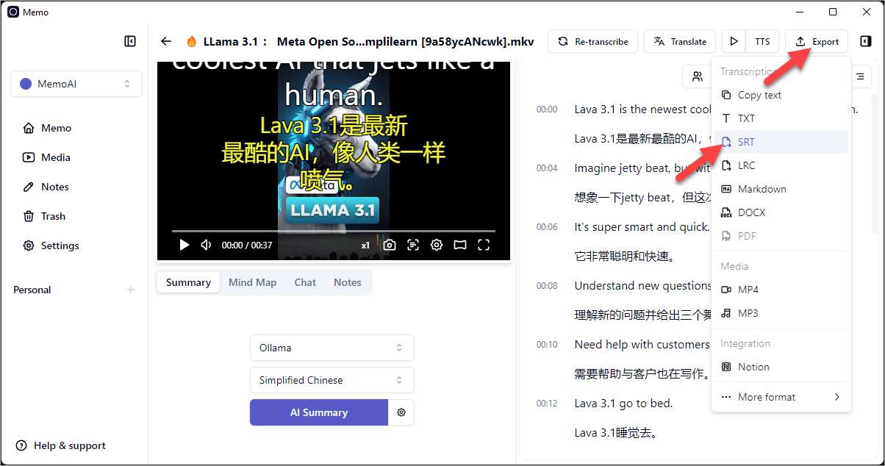Seek on the video progress bar

[x=334, y=231]
